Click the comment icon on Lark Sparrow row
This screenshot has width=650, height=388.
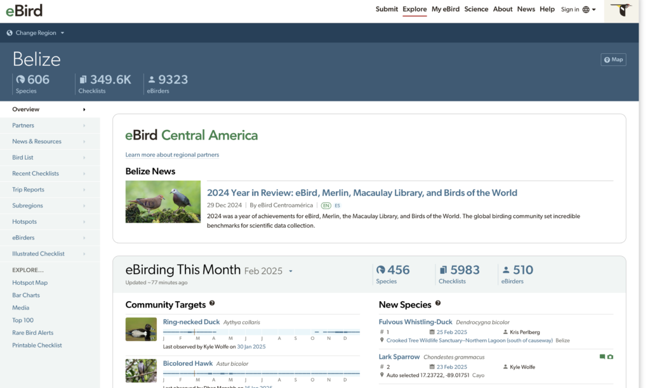click(x=602, y=356)
